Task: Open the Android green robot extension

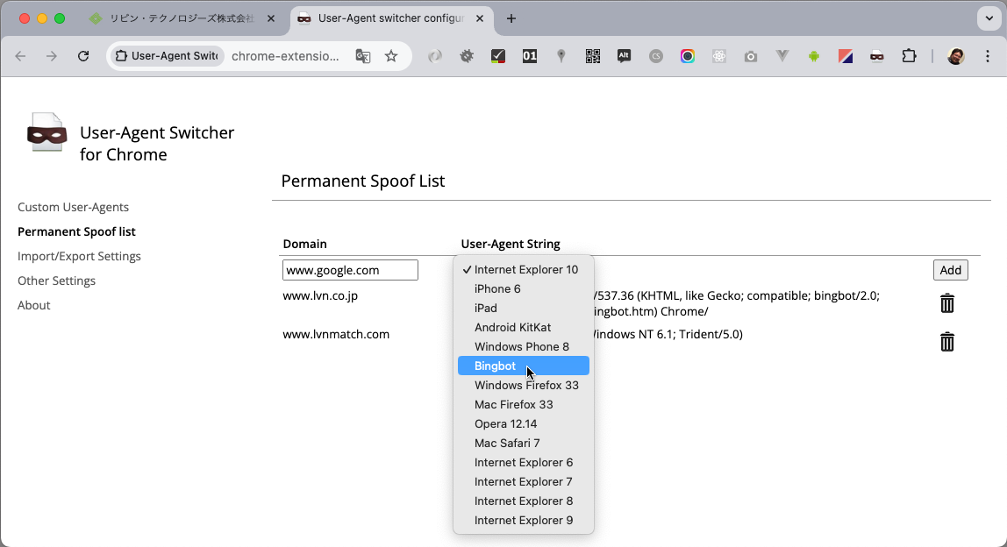Action: (x=813, y=55)
